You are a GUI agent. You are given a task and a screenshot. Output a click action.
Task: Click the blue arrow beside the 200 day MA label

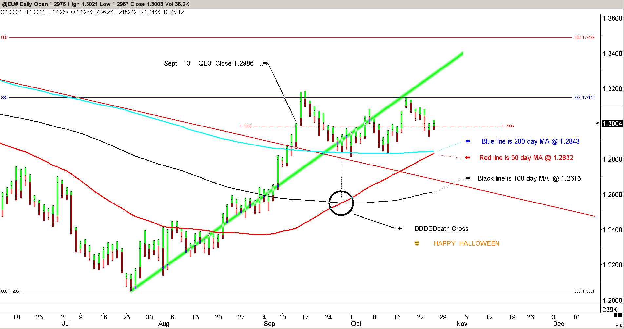click(x=468, y=141)
